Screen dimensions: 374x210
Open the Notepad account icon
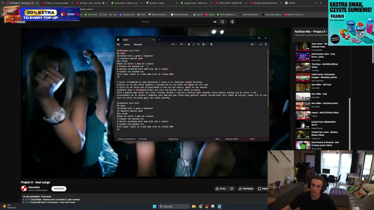pos(261,44)
